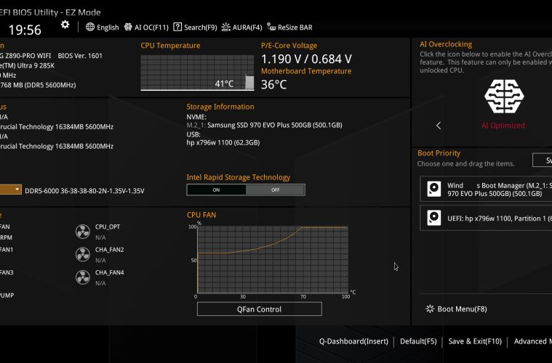Open QFan Control
The width and height of the screenshot is (552, 363).
click(260, 309)
